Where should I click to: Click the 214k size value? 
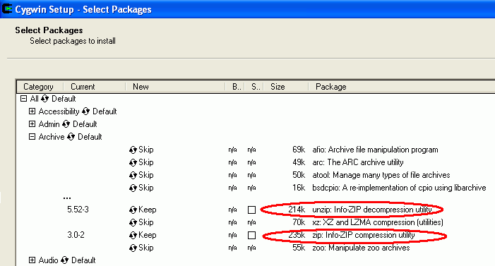pyautogui.click(x=297, y=210)
